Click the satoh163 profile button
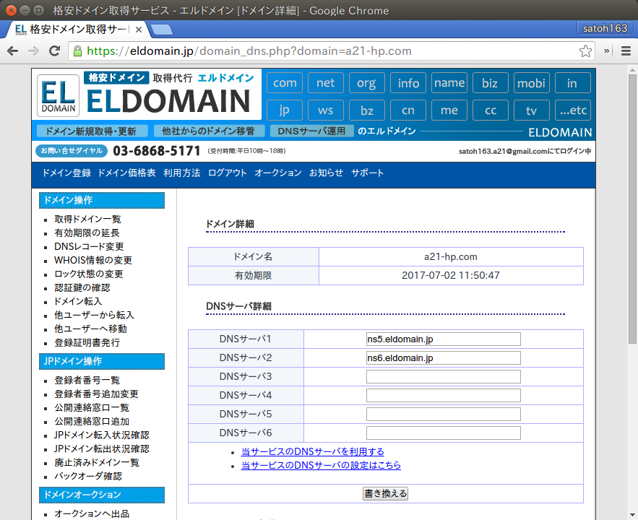 (x=605, y=28)
